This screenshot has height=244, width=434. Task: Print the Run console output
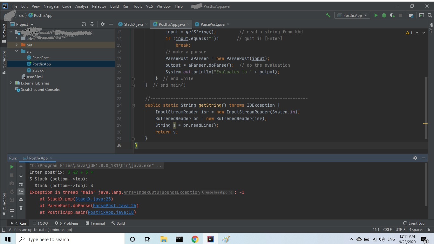[x=21, y=200]
